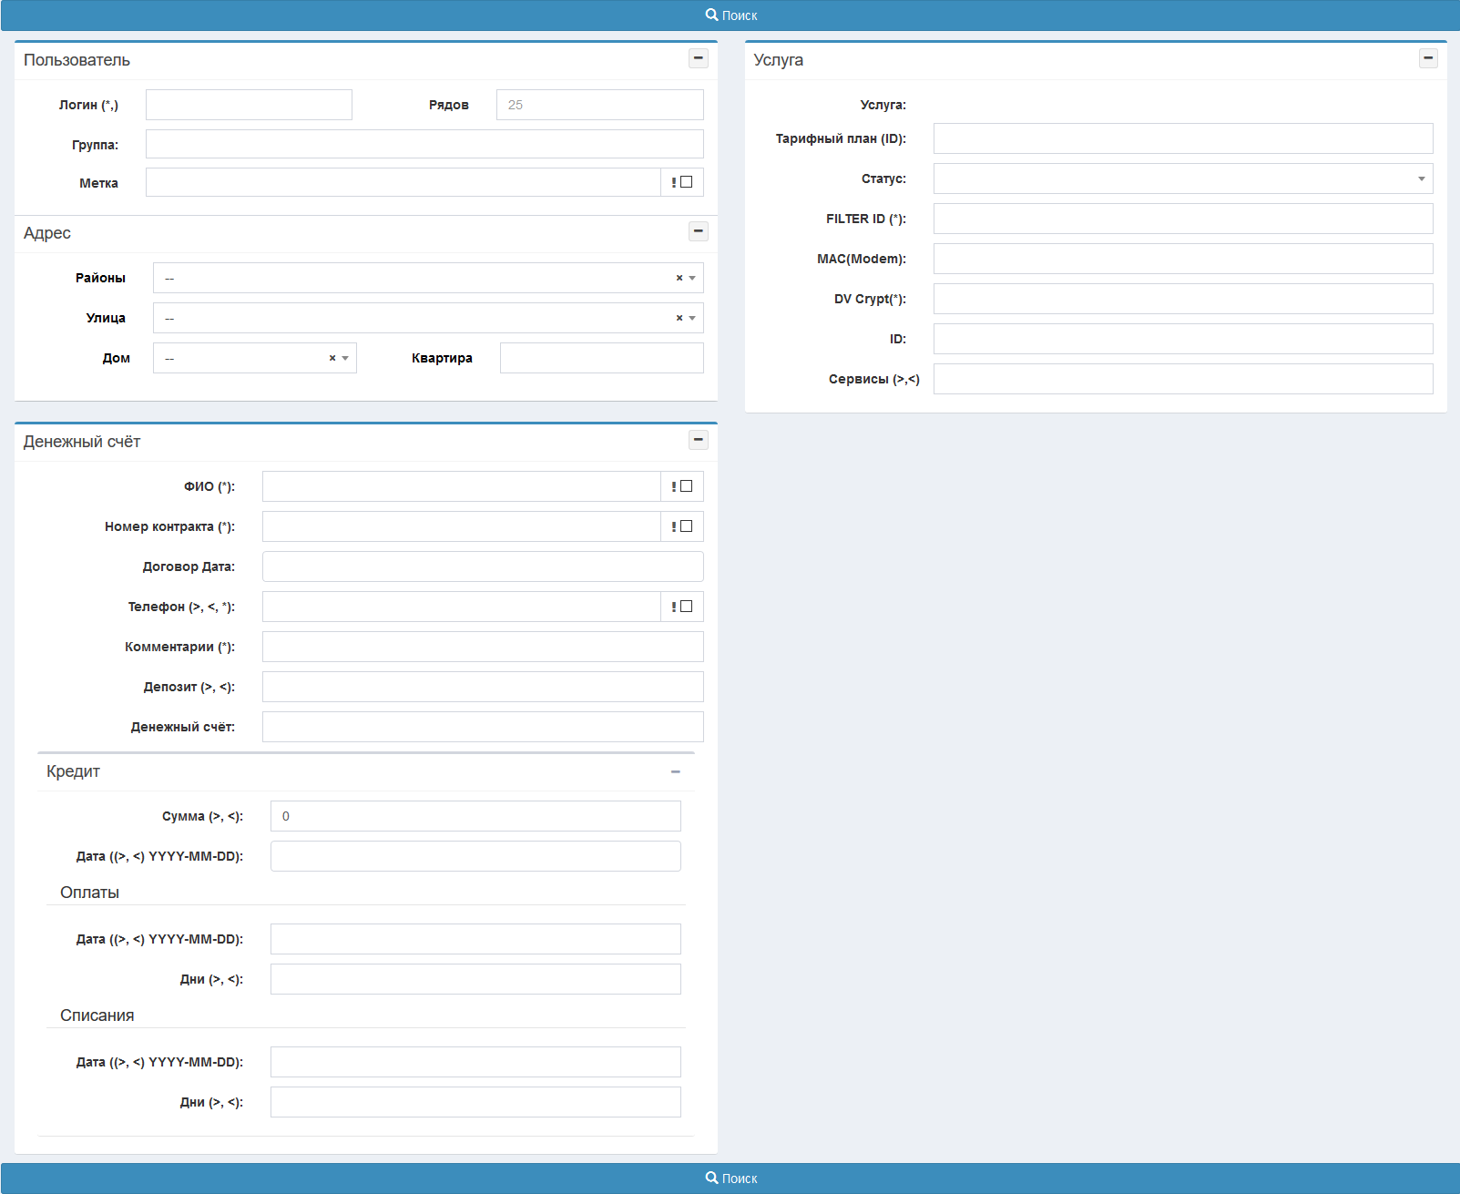Collapse the Кредит subsection
1460x1194 pixels.
click(675, 771)
